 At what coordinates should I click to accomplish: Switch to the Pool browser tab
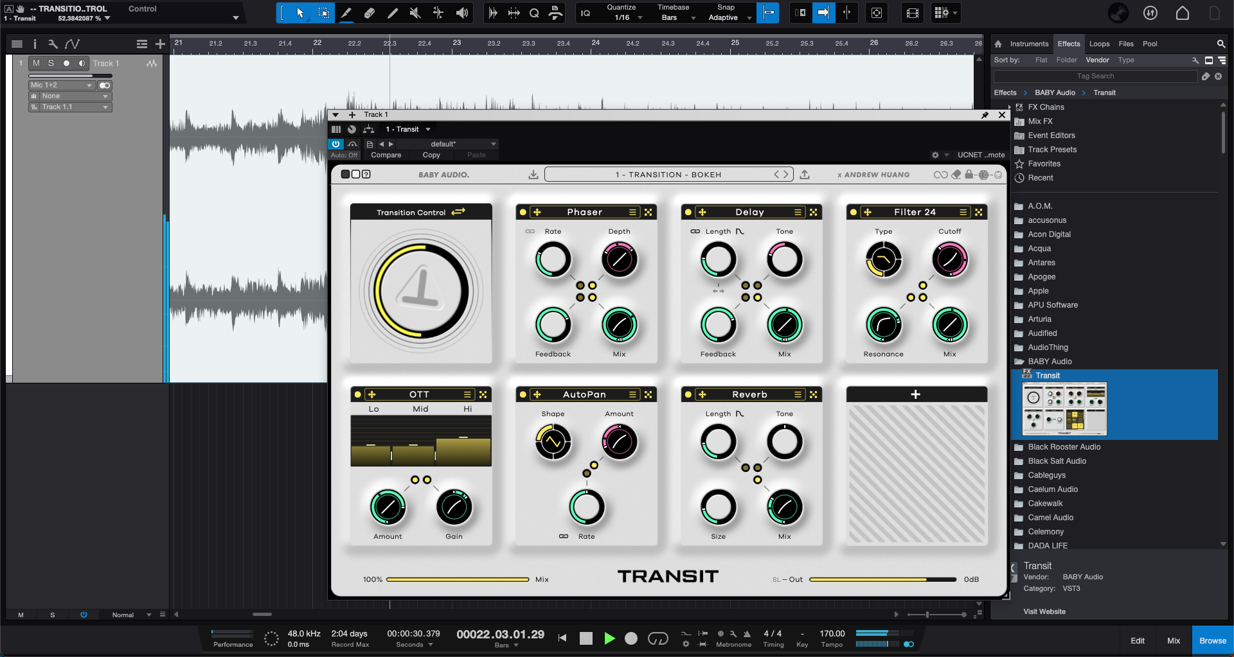[1150, 44]
